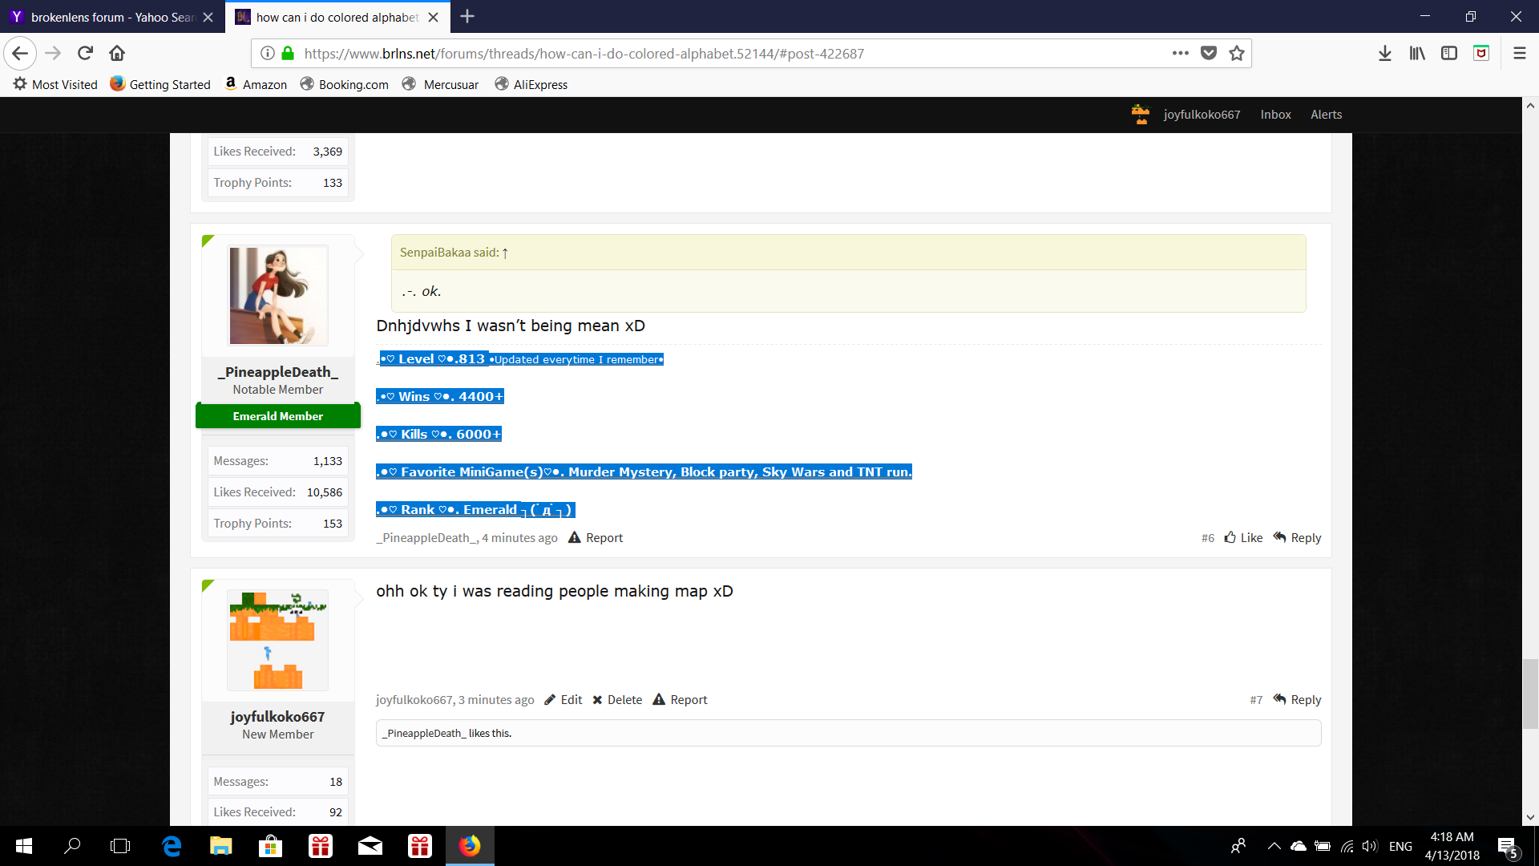Screen dimensions: 1539x866
Task: Open Most Visited bookmarks folder
Action: point(55,84)
